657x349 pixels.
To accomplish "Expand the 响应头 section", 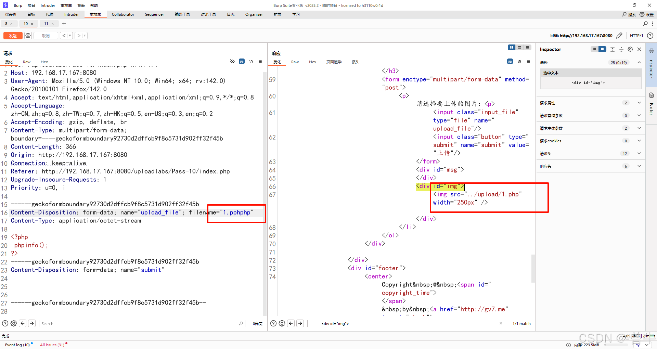I will pyautogui.click(x=639, y=166).
